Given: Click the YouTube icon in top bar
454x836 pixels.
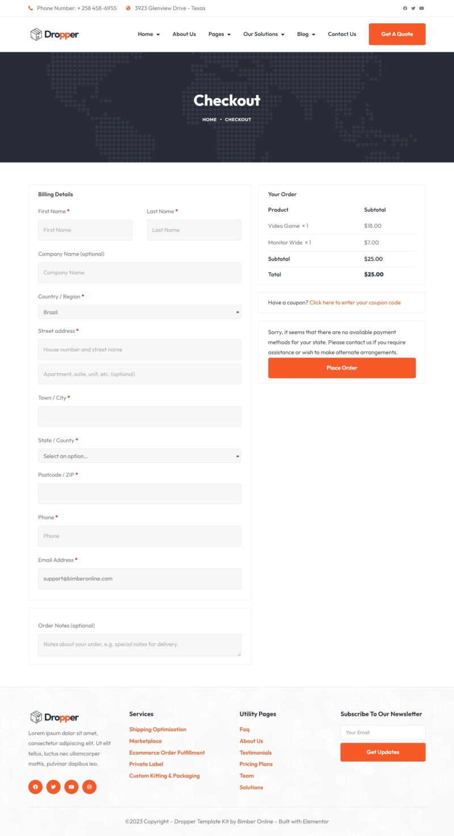Looking at the screenshot, I should click(422, 9).
